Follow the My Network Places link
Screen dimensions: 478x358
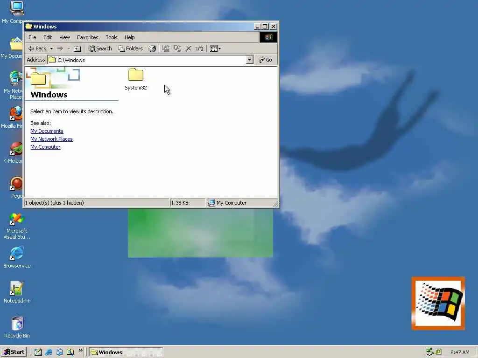tap(51, 139)
